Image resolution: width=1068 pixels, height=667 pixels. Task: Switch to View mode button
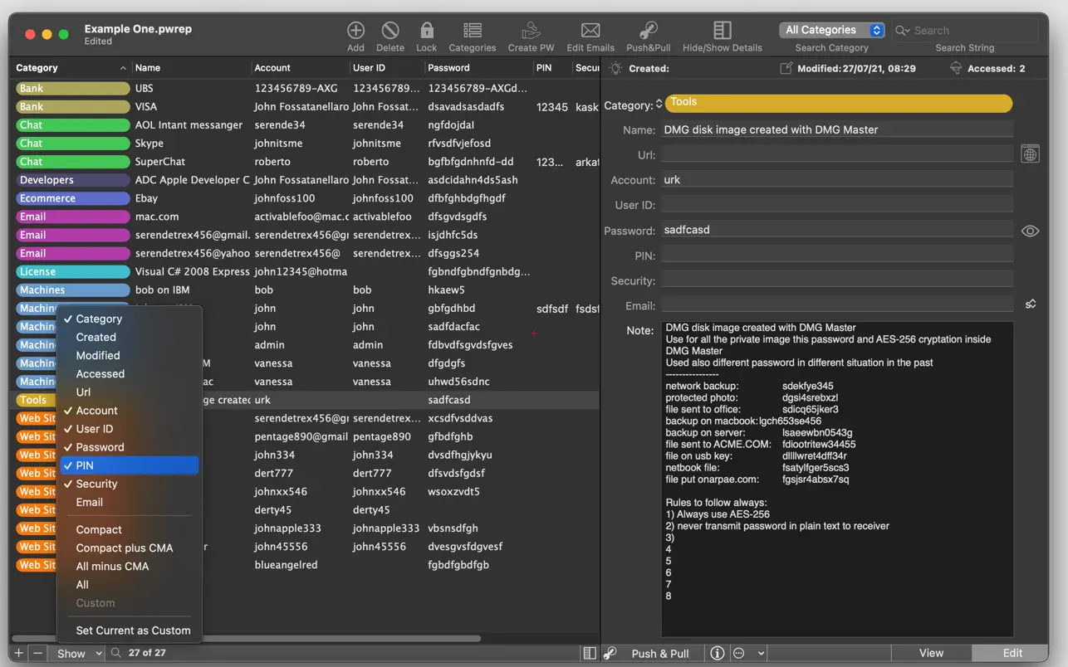930,653
